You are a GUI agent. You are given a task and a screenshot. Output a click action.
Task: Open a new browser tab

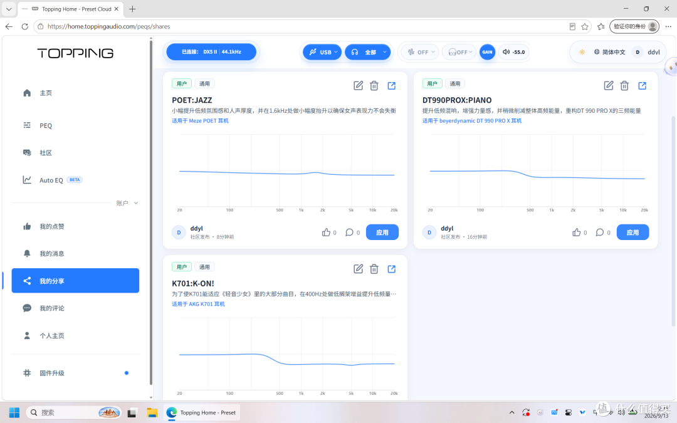tap(132, 9)
